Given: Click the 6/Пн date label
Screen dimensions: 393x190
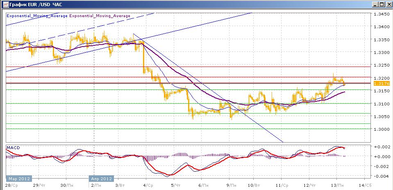Looking at the screenshot, I should (x=203, y=185).
